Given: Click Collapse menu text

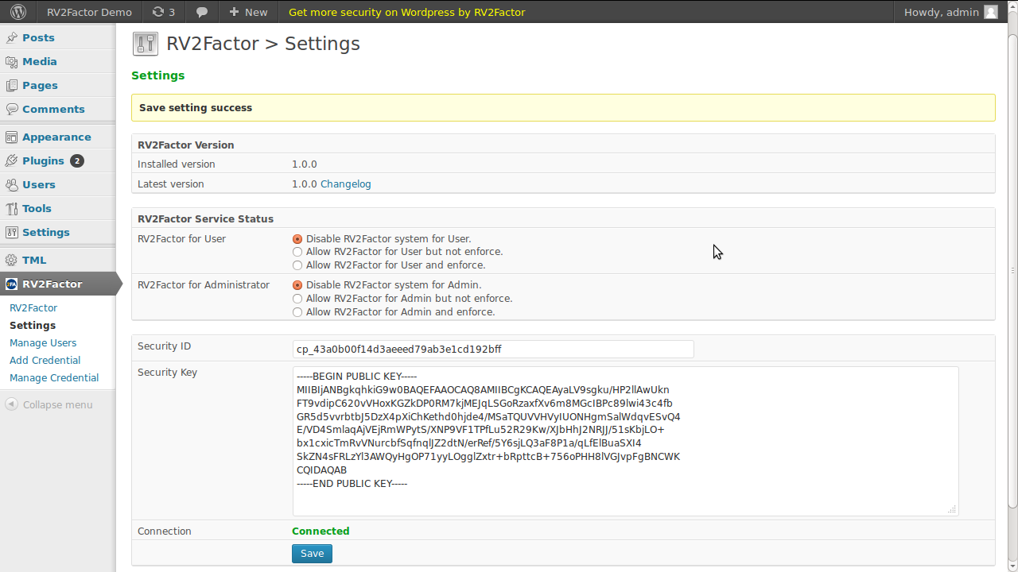Looking at the screenshot, I should click(57, 404).
